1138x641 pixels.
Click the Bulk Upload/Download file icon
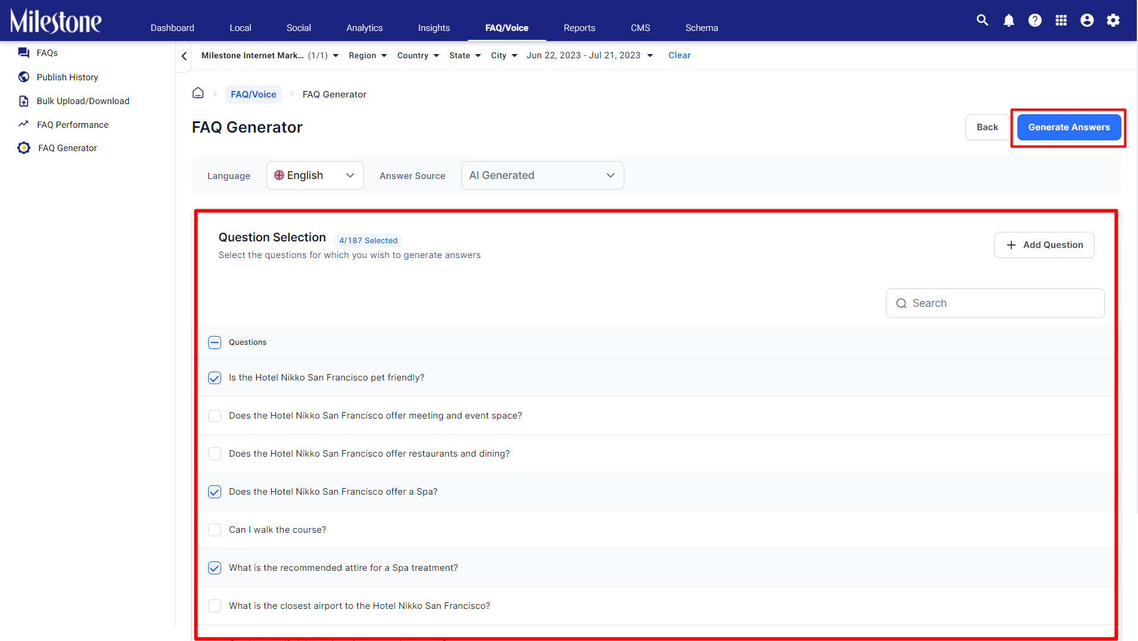(24, 101)
